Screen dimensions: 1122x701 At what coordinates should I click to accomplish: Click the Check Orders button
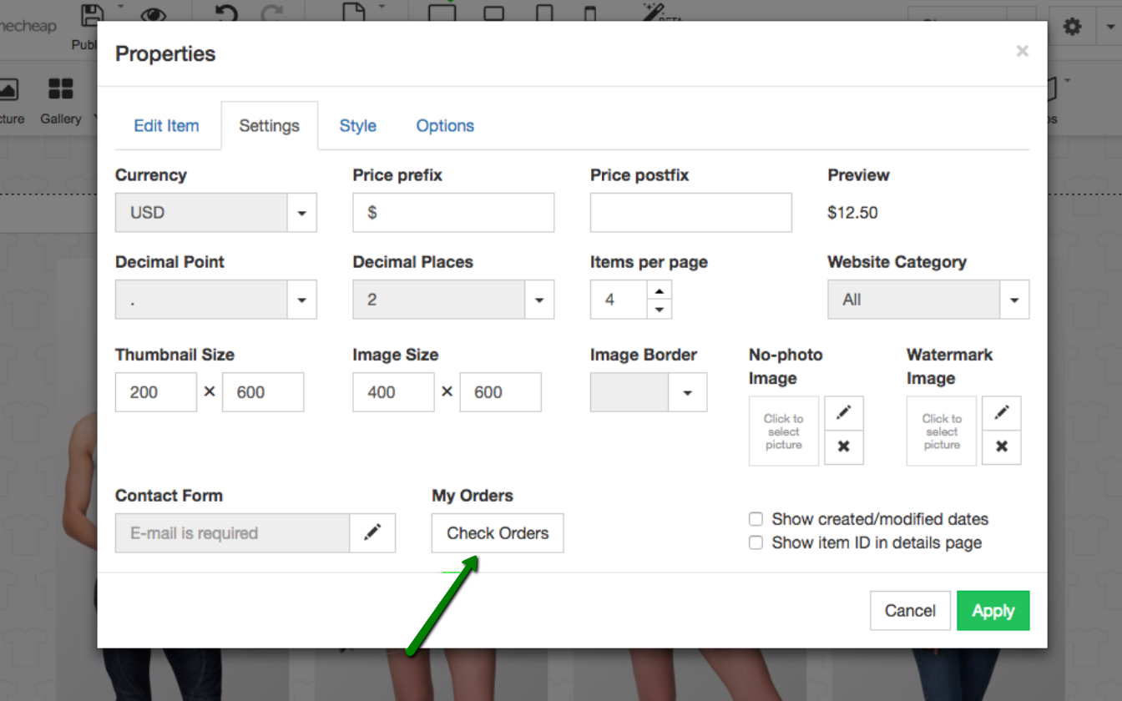point(498,532)
